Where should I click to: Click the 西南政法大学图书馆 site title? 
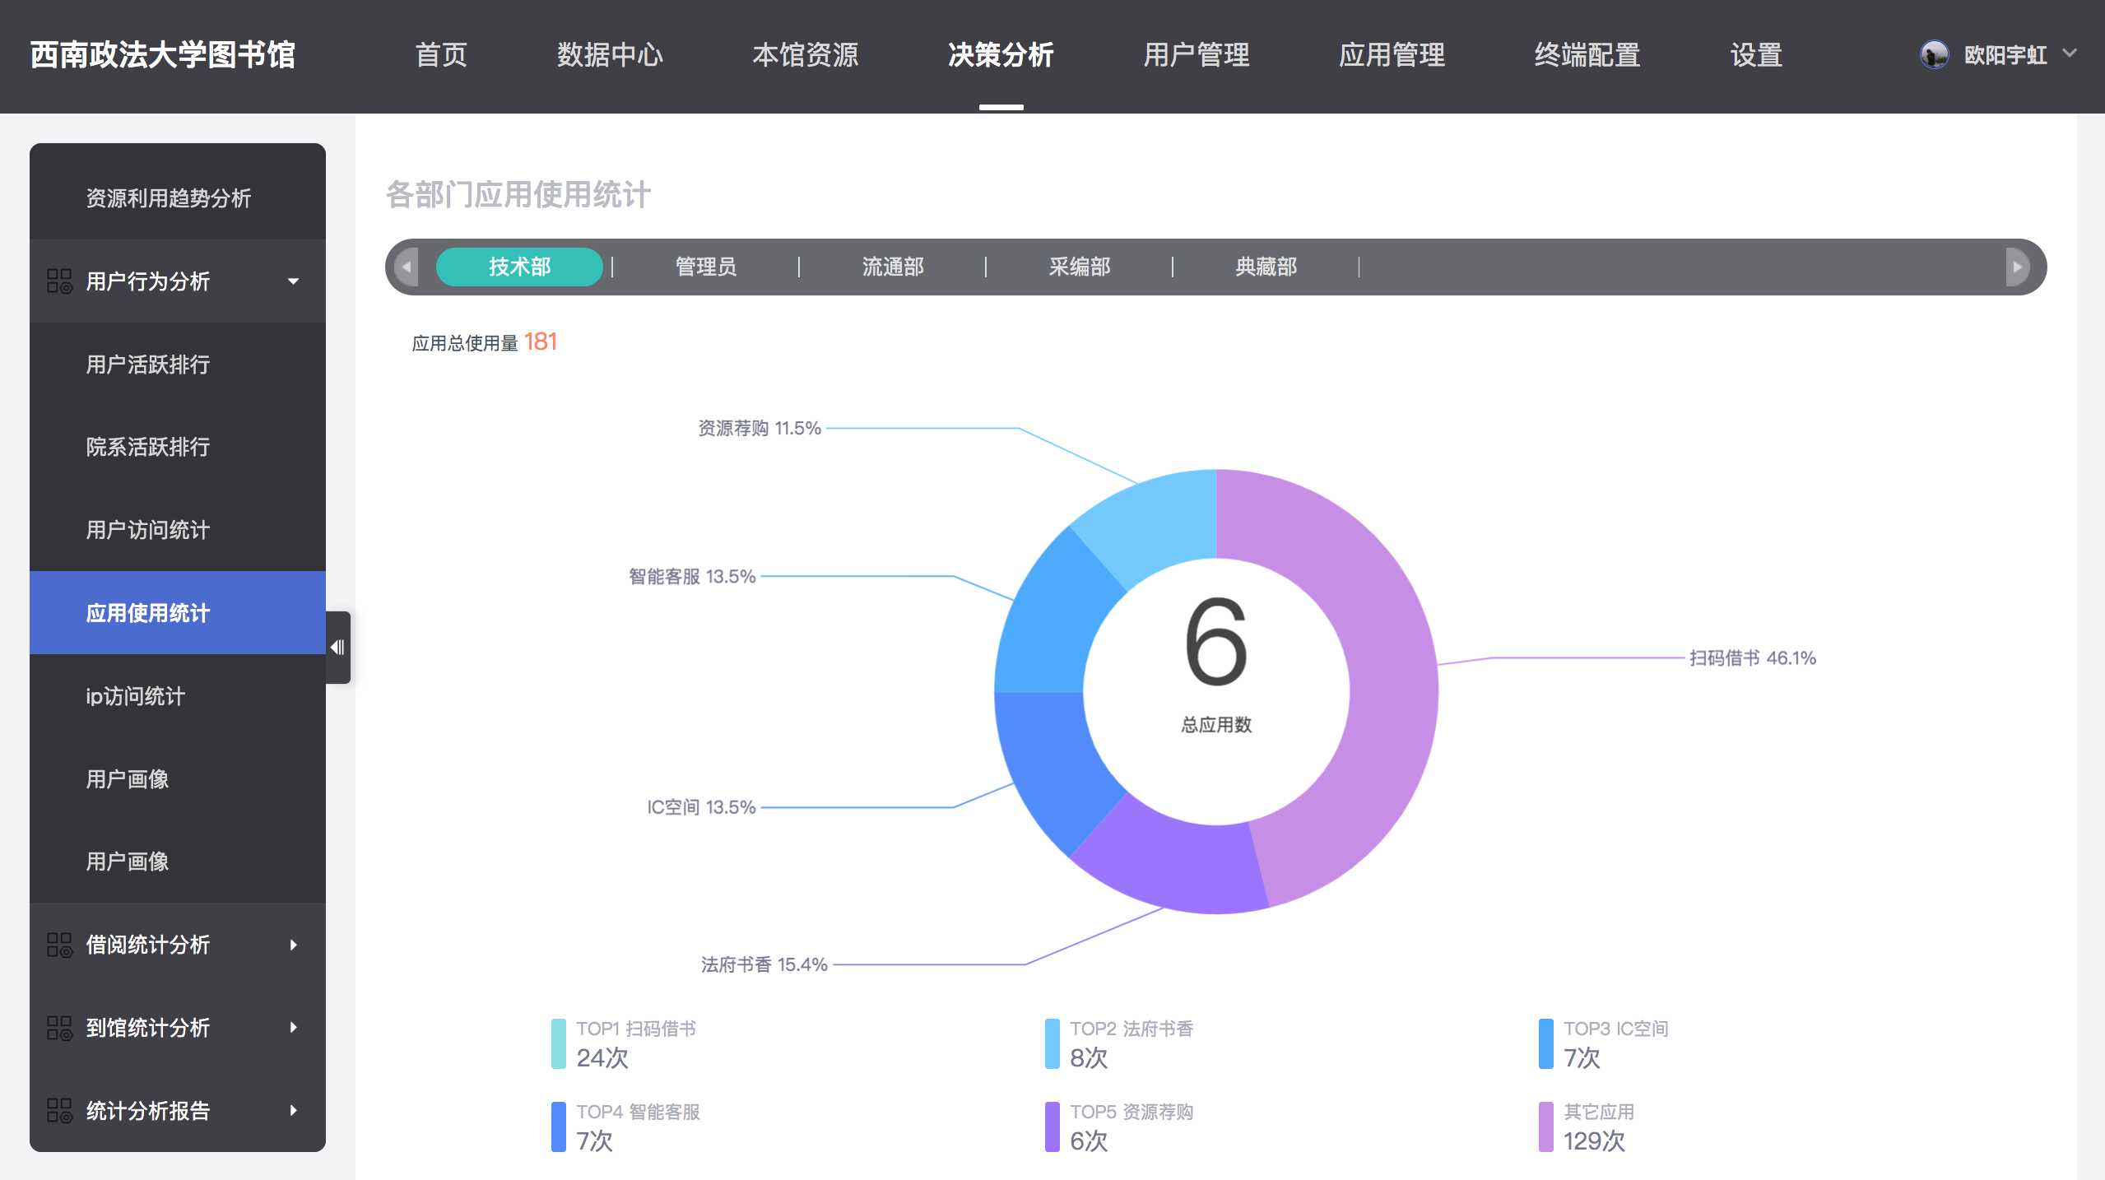pyautogui.click(x=163, y=55)
